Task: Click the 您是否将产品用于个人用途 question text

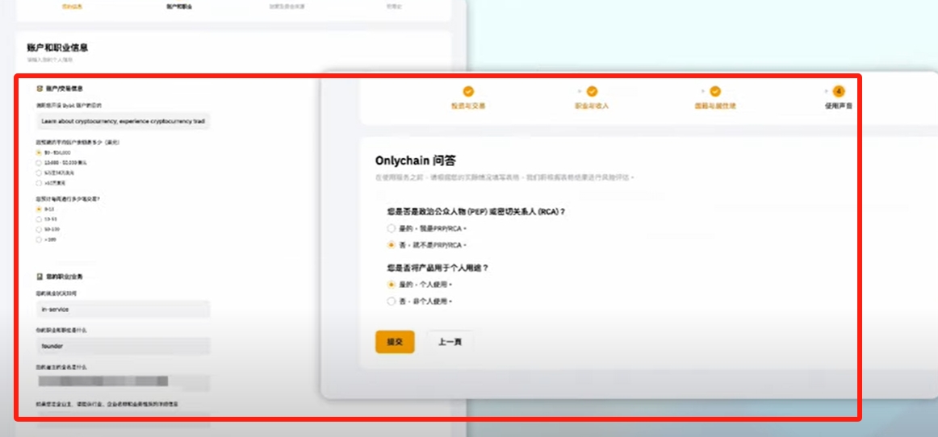Action: click(438, 268)
